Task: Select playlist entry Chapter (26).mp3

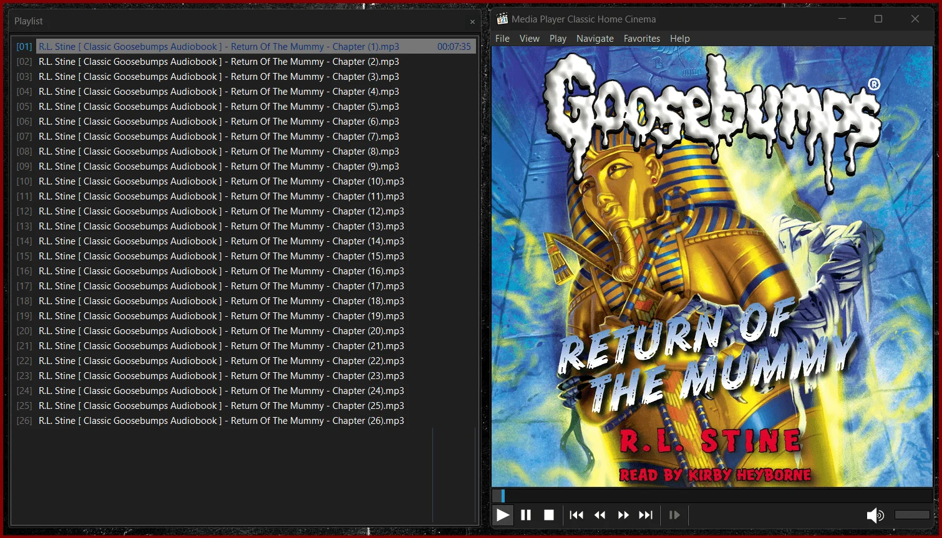Action: point(246,421)
